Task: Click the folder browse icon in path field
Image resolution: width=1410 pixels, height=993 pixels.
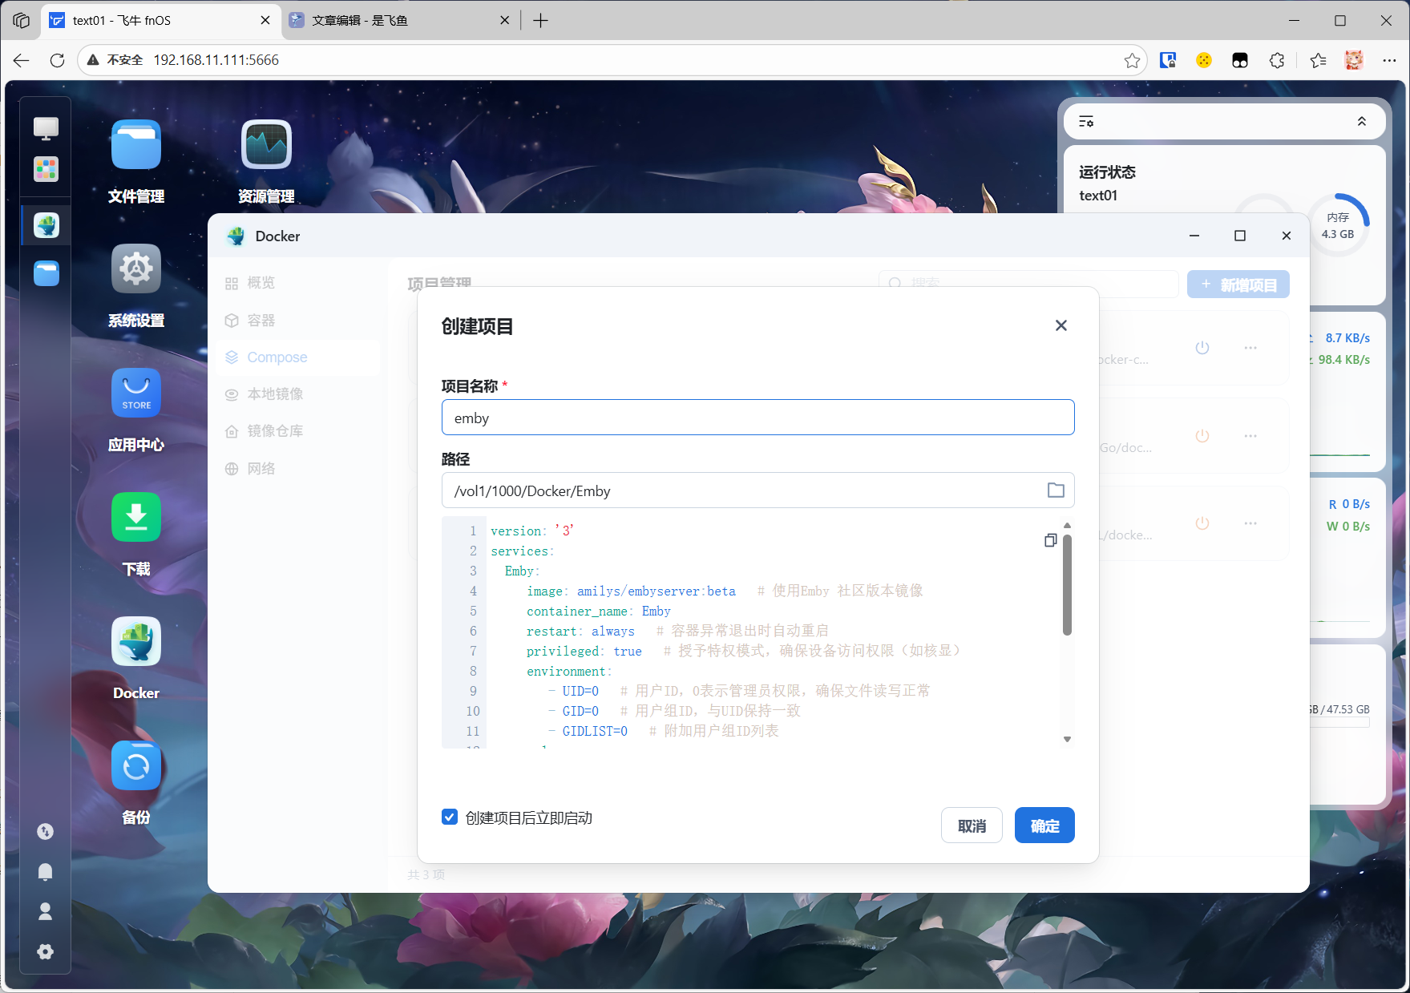Action: (x=1056, y=490)
